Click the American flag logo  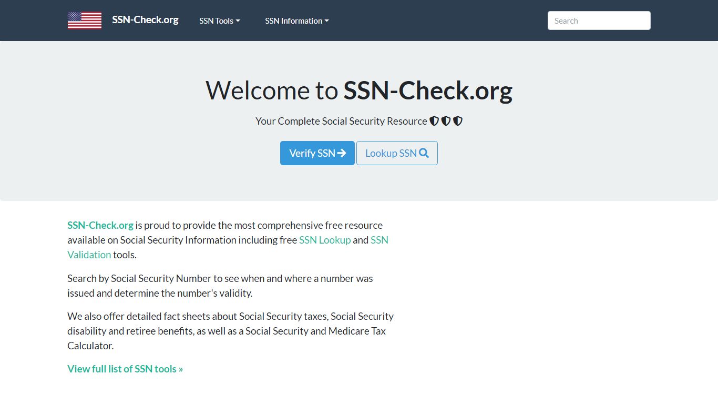coord(85,21)
